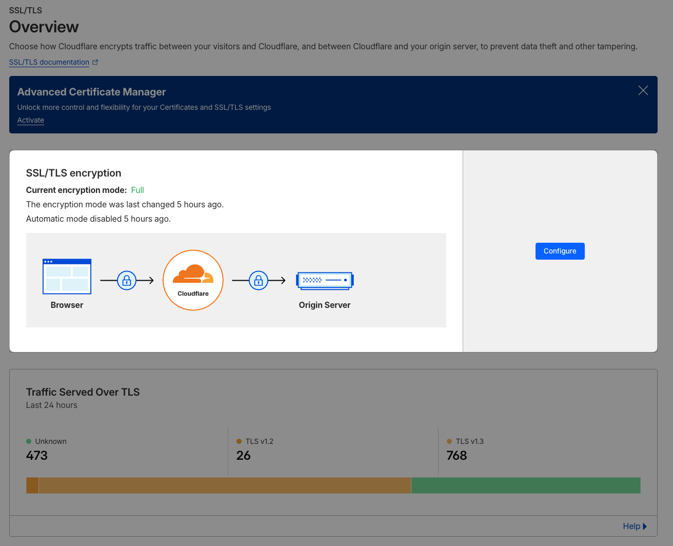
Task: Click the green segment of traffic bar
Action: coord(525,485)
